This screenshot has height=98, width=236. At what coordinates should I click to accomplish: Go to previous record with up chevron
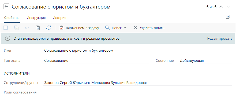point(221,7)
